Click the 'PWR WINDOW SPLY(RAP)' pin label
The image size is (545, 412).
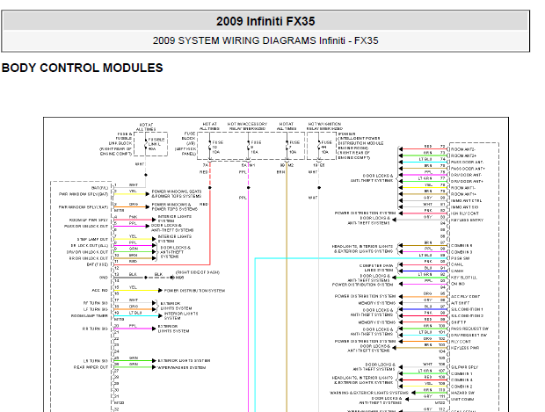pos(84,207)
